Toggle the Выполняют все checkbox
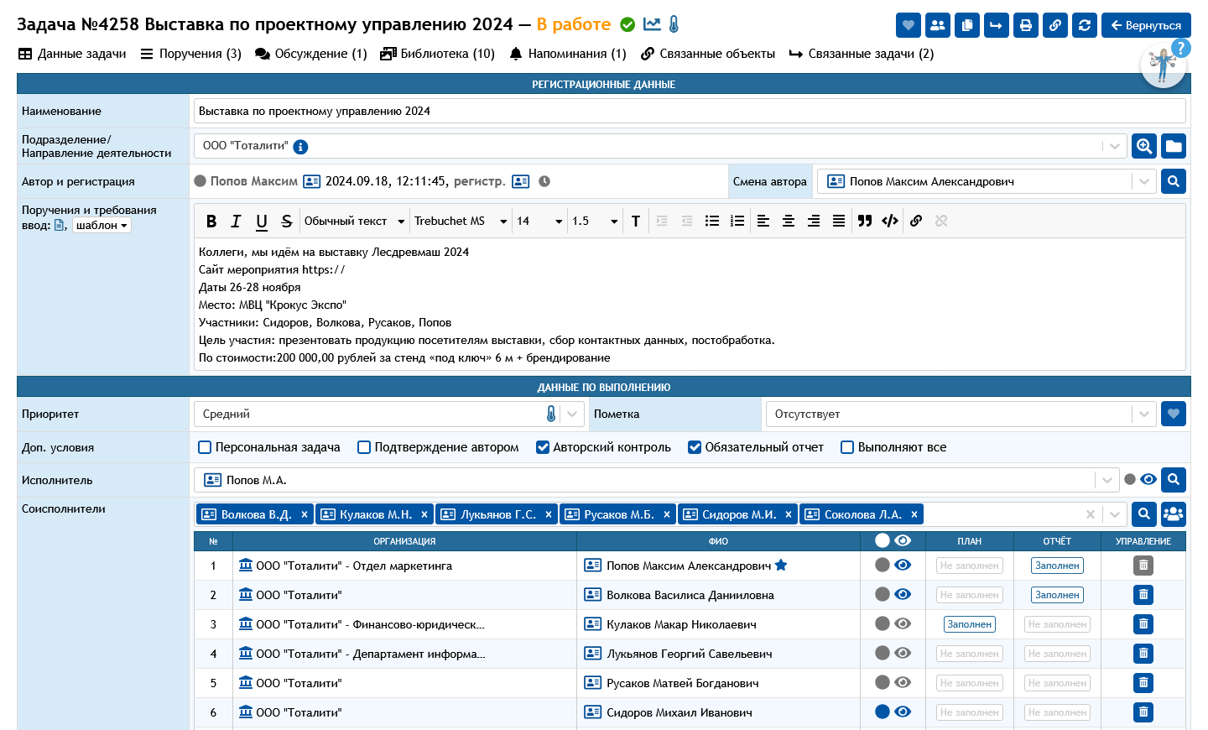 847,447
